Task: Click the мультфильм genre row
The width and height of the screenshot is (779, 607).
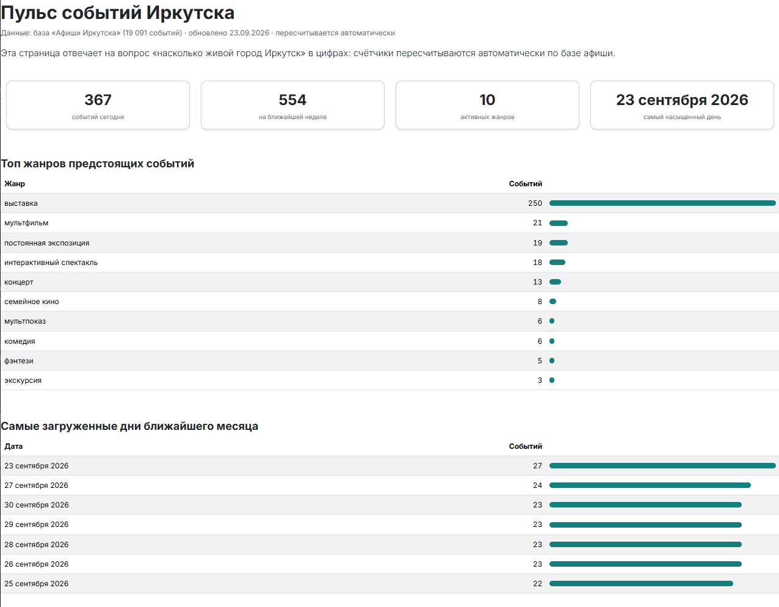Action: 389,223
